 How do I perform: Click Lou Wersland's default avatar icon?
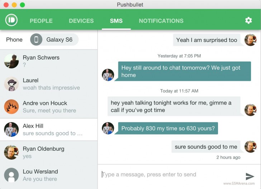coord(11,175)
